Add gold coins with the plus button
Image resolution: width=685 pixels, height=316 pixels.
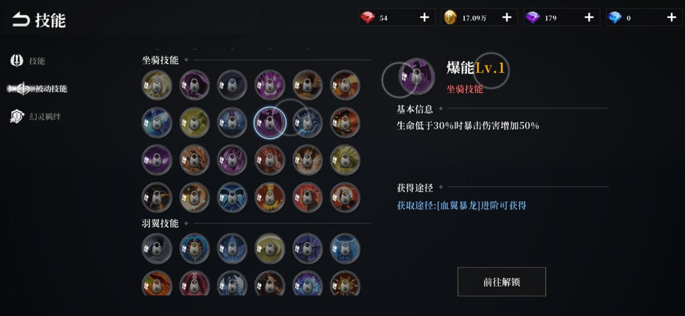pyautogui.click(x=506, y=18)
